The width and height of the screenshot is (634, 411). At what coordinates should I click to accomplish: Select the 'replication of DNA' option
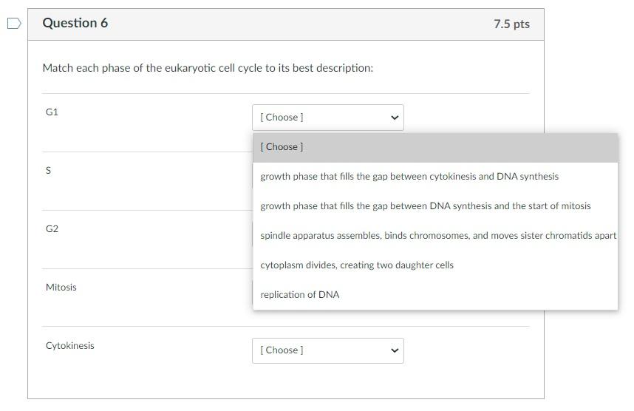[435, 295]
